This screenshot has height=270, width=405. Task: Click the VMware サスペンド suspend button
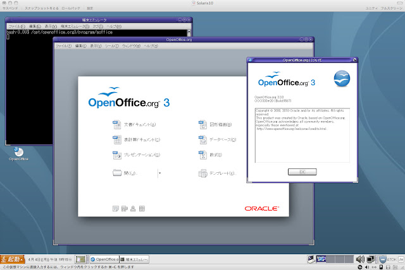click(x=10, y=8)
